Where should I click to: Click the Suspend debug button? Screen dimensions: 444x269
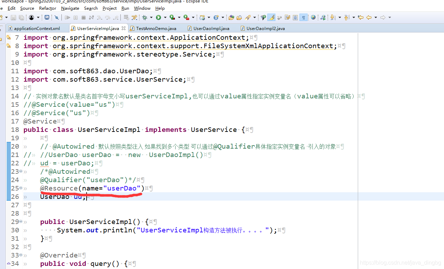point(75,17)
